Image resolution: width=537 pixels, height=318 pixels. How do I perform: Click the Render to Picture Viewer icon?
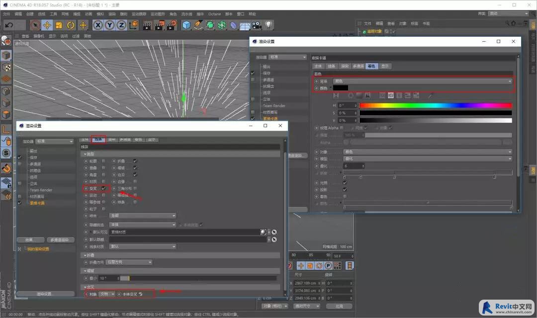pyautogui.click(x=159, y=25)
